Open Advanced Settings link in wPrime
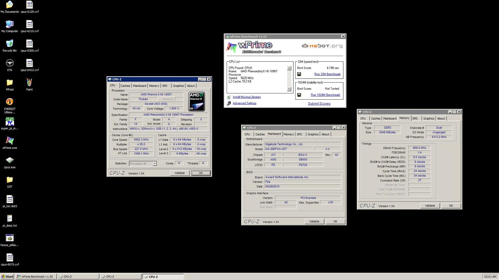Screen dimensions: 499x280 [245, 103]
